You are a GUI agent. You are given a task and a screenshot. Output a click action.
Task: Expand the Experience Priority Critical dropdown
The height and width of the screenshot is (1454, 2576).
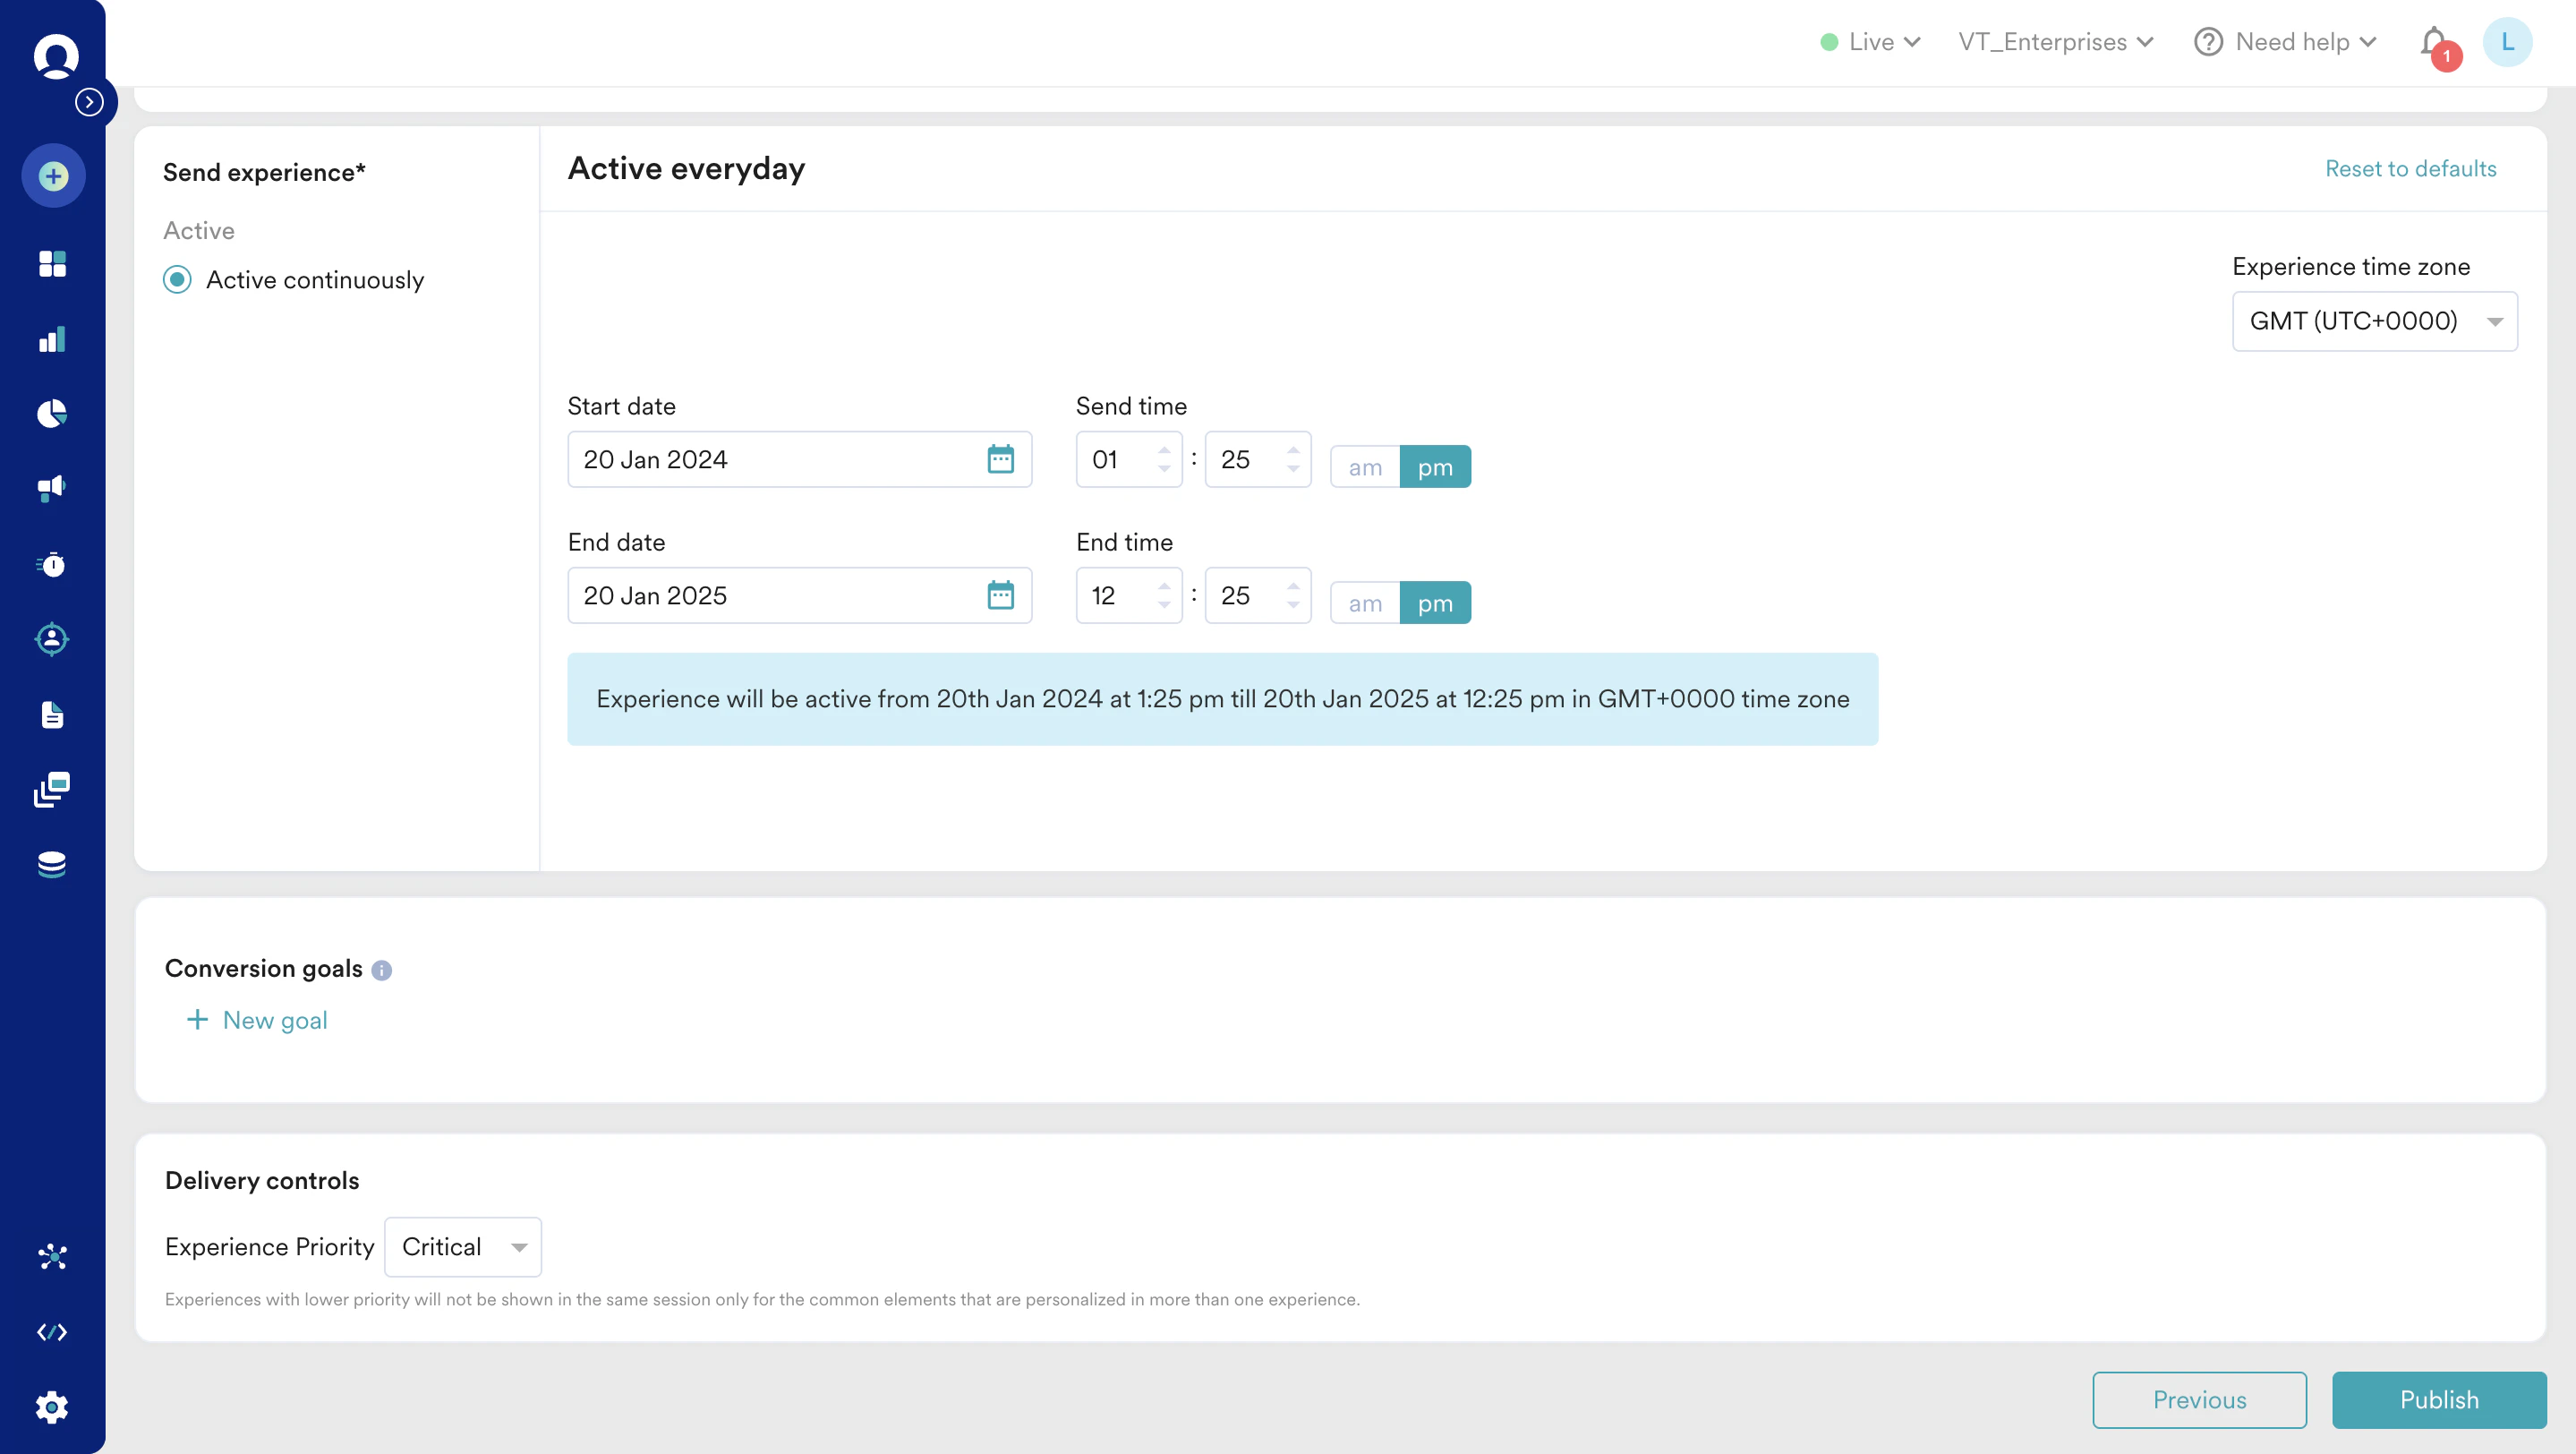click(x=463, y=1247)
